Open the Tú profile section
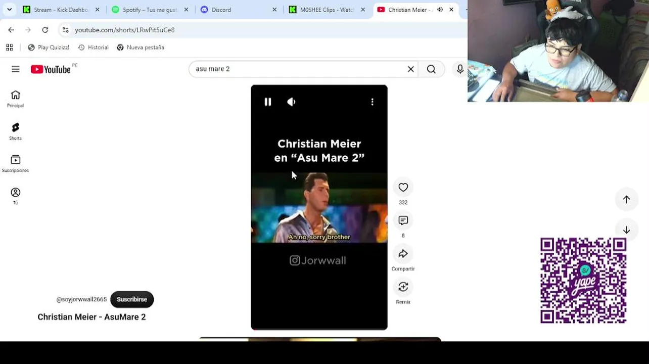 (x=16, y=196)
